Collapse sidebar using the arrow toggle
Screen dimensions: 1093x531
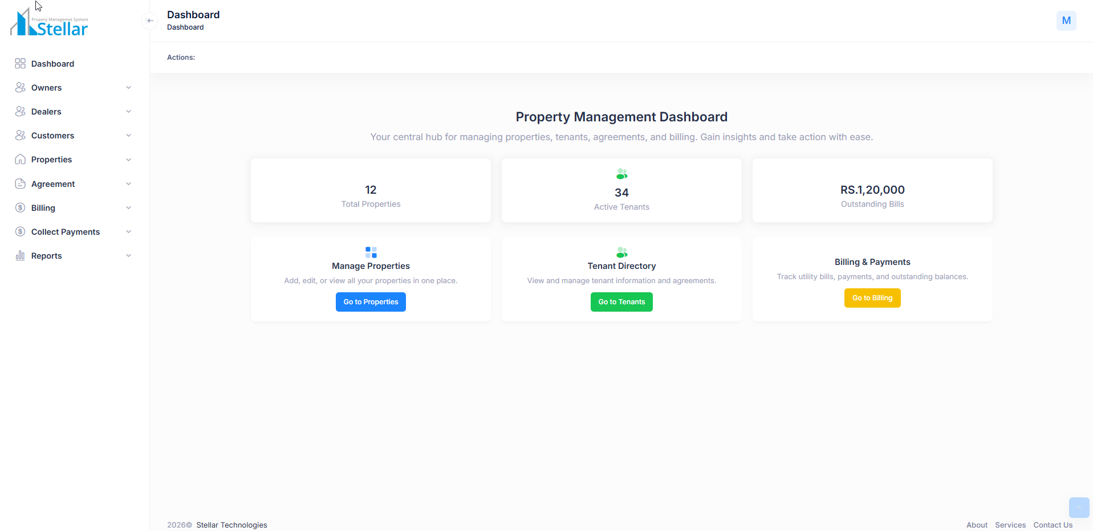150,21
